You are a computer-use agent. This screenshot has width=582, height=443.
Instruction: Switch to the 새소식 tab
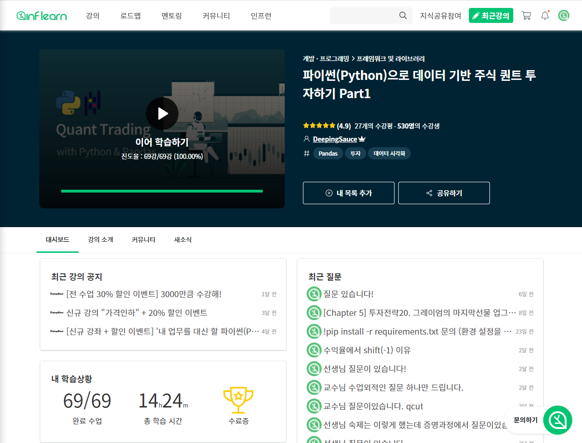[x=183, y=240]
